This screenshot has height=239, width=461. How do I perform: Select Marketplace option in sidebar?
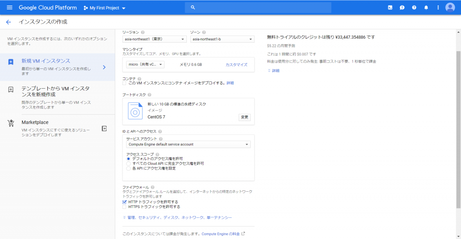click(x=35, y=122)
